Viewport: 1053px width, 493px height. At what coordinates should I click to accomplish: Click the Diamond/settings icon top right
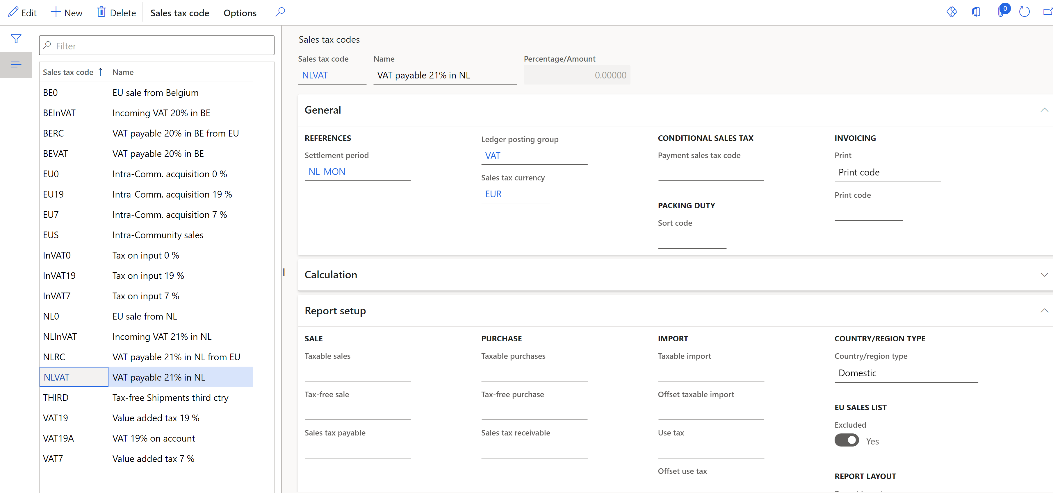point(952,12)
